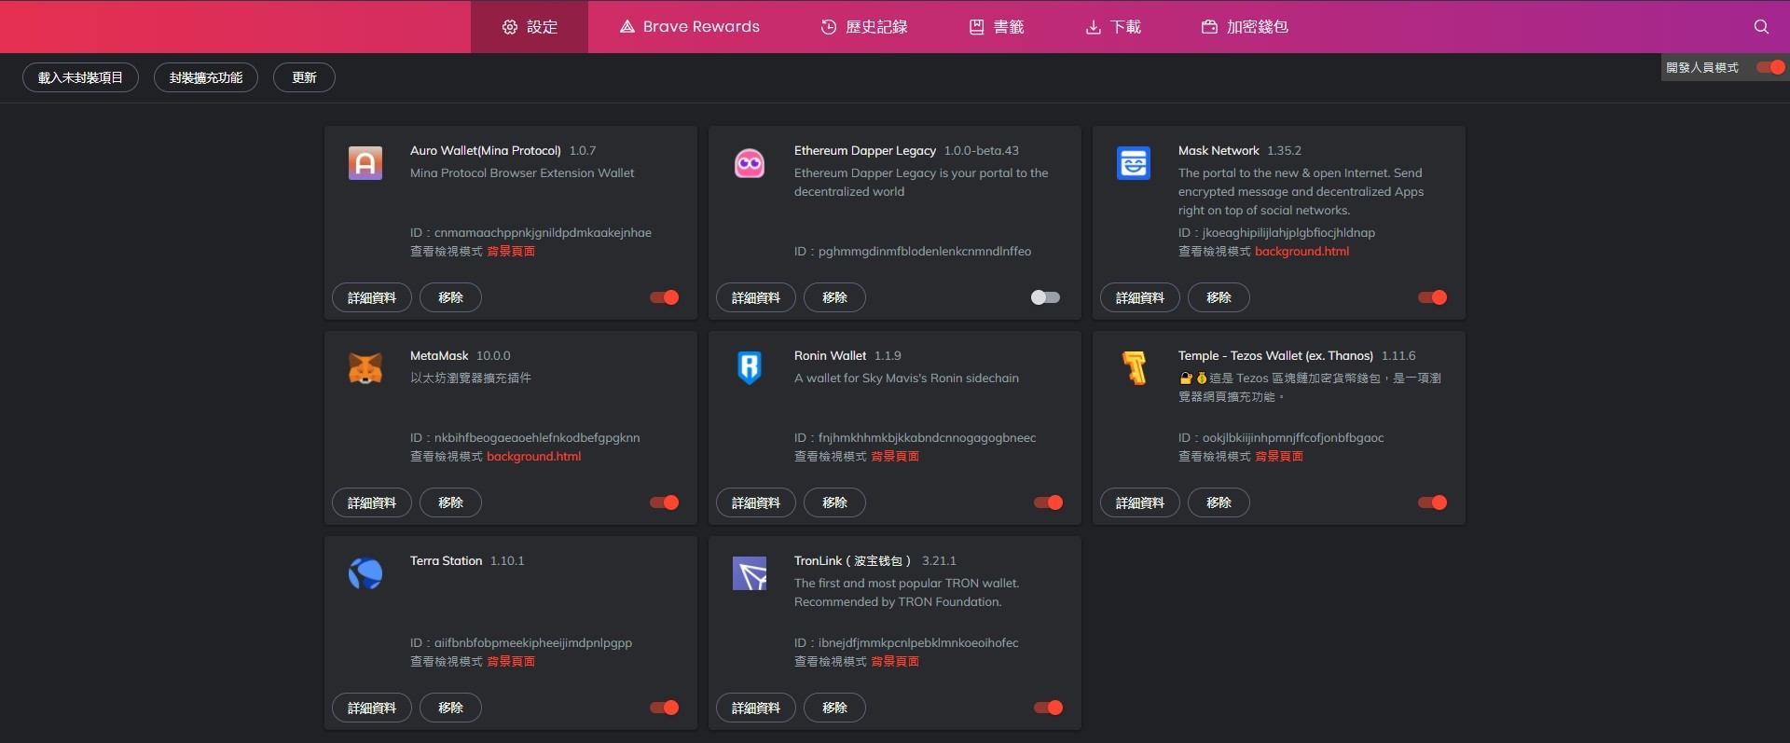1790x743 pixels.
Task: Remove (移除) the Ronin Wallet extension
Action: pos(834,502)
